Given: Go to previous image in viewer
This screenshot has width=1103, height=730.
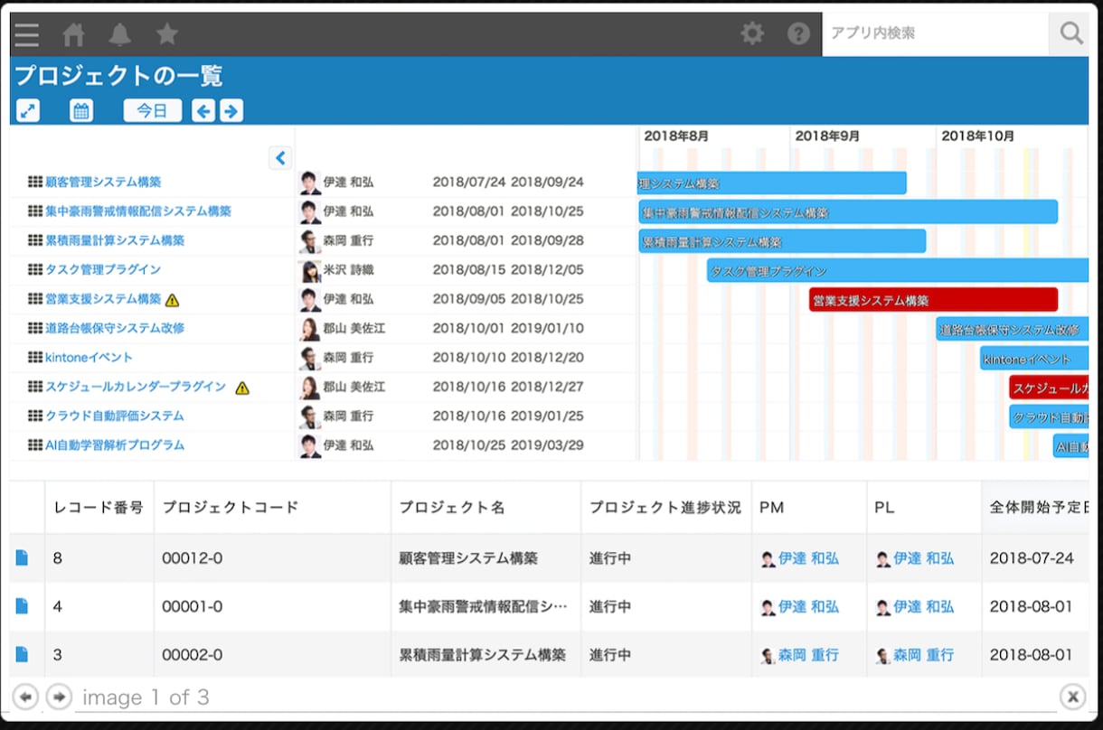Looking at the screenshot, I should pos(25,697).
